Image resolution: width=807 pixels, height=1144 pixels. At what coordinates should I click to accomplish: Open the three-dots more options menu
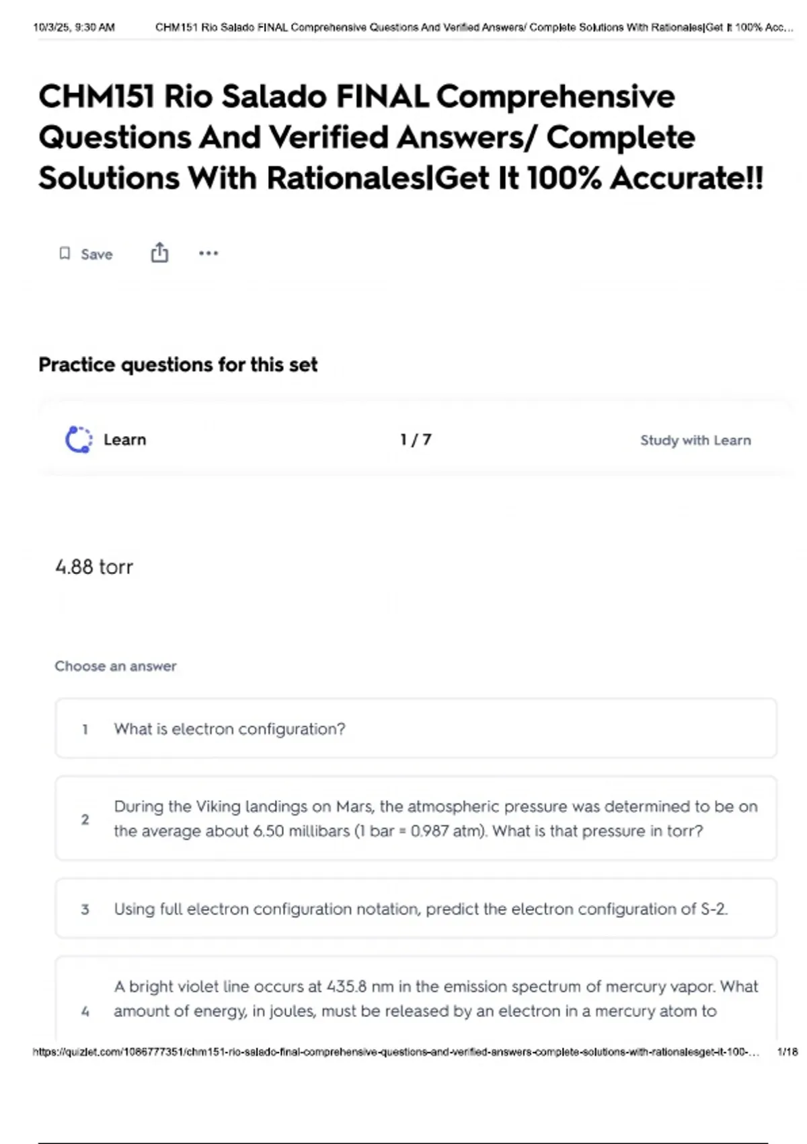click(x=208, y=253)
